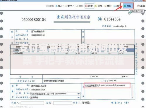Screen dimensions: 146x108
Task: Click the remarks scrollbar down arrow
Action: coord(132,97)
